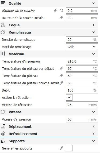Click the Qualité category icon
This screenshot has height=153, width=100.
click(x=3, y=3)
